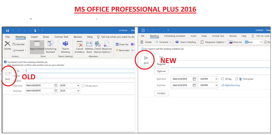Switch to Draw tab in old window
The image size is (272, 135).
click(x=46, y=37)
